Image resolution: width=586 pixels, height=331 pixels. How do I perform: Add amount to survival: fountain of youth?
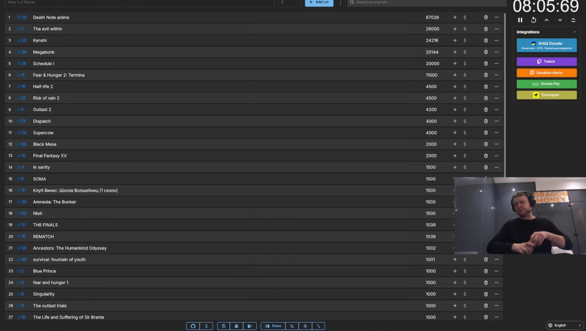pos(455,260)
